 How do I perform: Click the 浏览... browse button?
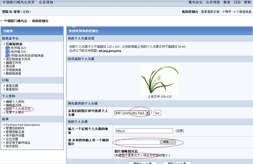click(168, 142)
